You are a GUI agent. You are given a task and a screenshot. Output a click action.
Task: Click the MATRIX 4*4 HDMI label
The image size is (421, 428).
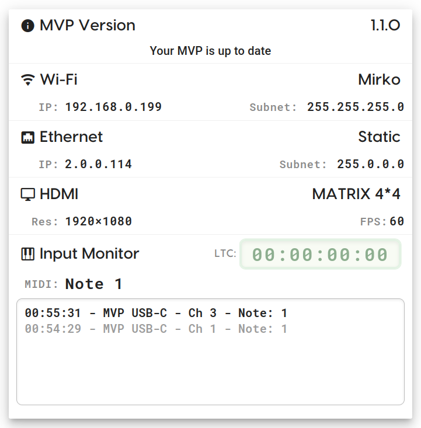(x=356, y=194)
